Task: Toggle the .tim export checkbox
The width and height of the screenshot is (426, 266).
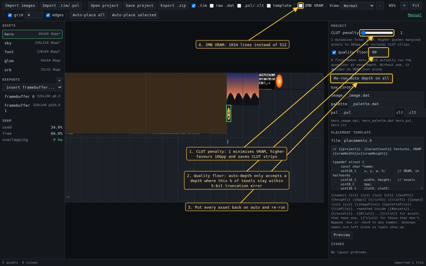Action: [x=193, y=6]
